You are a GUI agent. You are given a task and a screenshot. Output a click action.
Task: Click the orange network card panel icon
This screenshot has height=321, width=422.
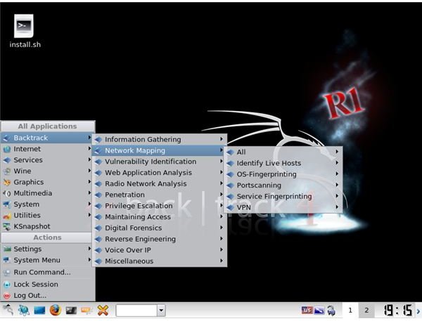tap(87, 310)
